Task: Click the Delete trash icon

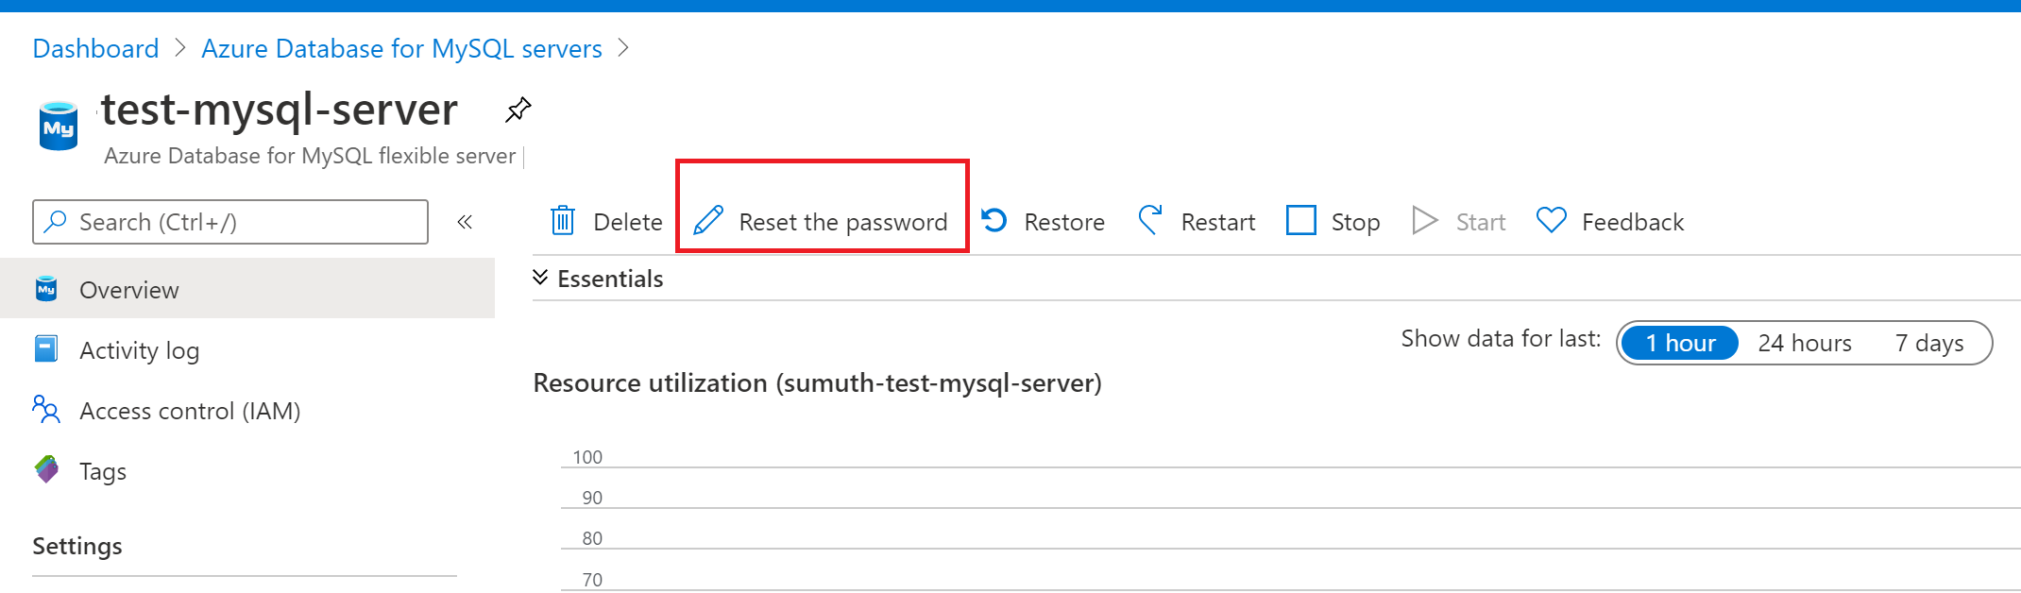Action: click(563, 221)
